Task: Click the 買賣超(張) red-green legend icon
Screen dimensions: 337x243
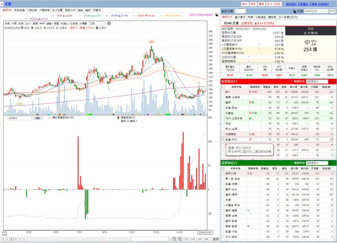Action: (x=118, y=118)
